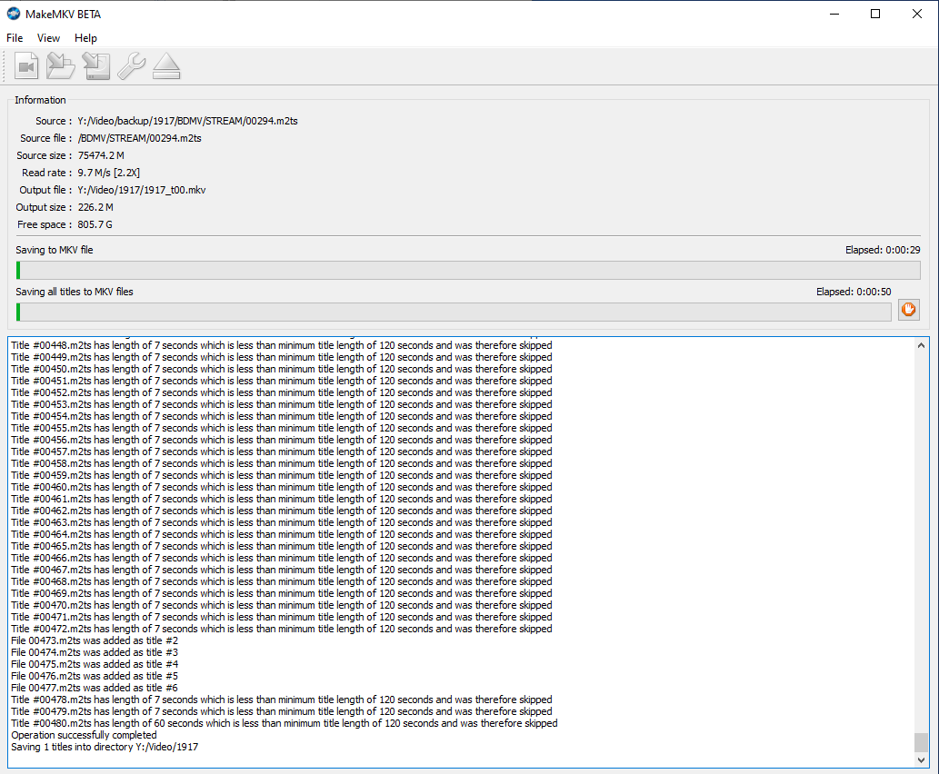Open the Help menu
This screenshot has height=774, width=939.
pyautogui.click(x=85, y=38)
